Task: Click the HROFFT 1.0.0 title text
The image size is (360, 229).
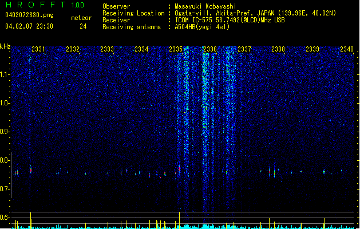Action: 45,5
